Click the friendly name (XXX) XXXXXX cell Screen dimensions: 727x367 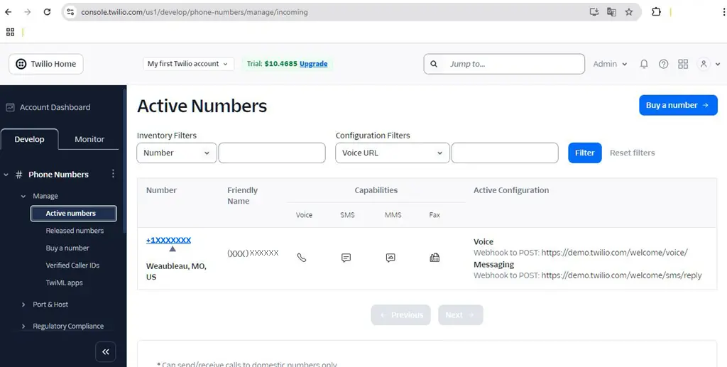pyautogui.click(x=253, y=253)
